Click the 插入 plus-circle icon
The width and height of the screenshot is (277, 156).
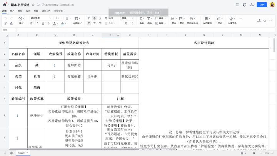click(20, 18)
